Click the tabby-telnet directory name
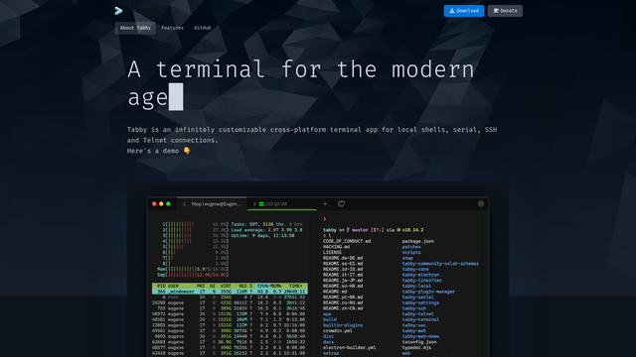Screen dimensions: 636x357 pyautogui.click(x=417, y=313)
